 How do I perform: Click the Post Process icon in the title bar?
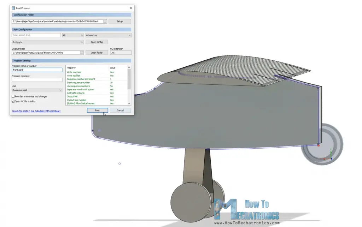[14, 7]
